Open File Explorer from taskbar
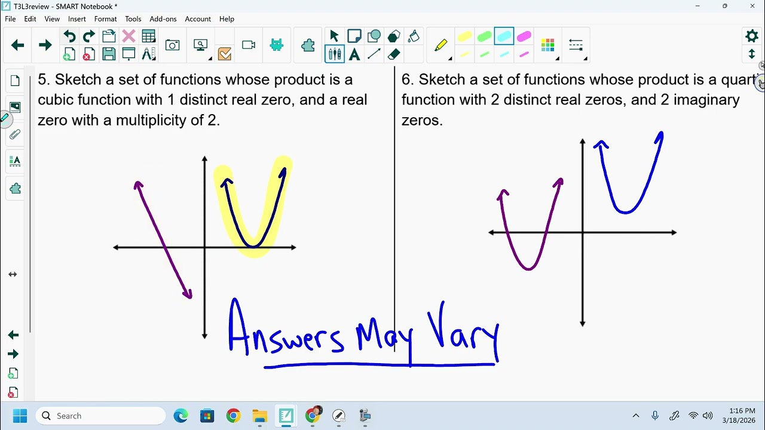The width and height of the screenshot is (765, 430). pyautogui.click(x=259, y=416)
